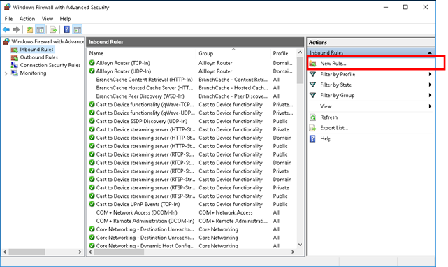Click the rules list vertical scrollbar thumb
This screenshot has width=448, height=267.
(x=300, y=71)
